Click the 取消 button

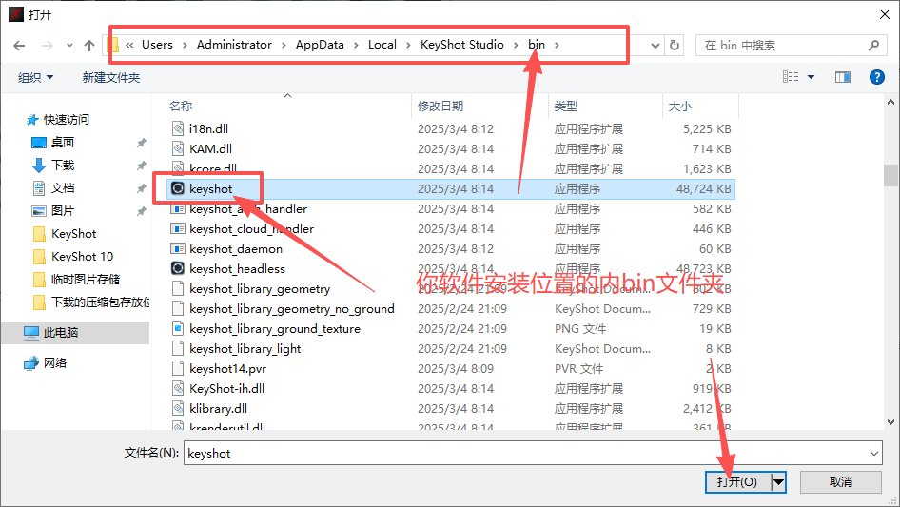[841, 481]
